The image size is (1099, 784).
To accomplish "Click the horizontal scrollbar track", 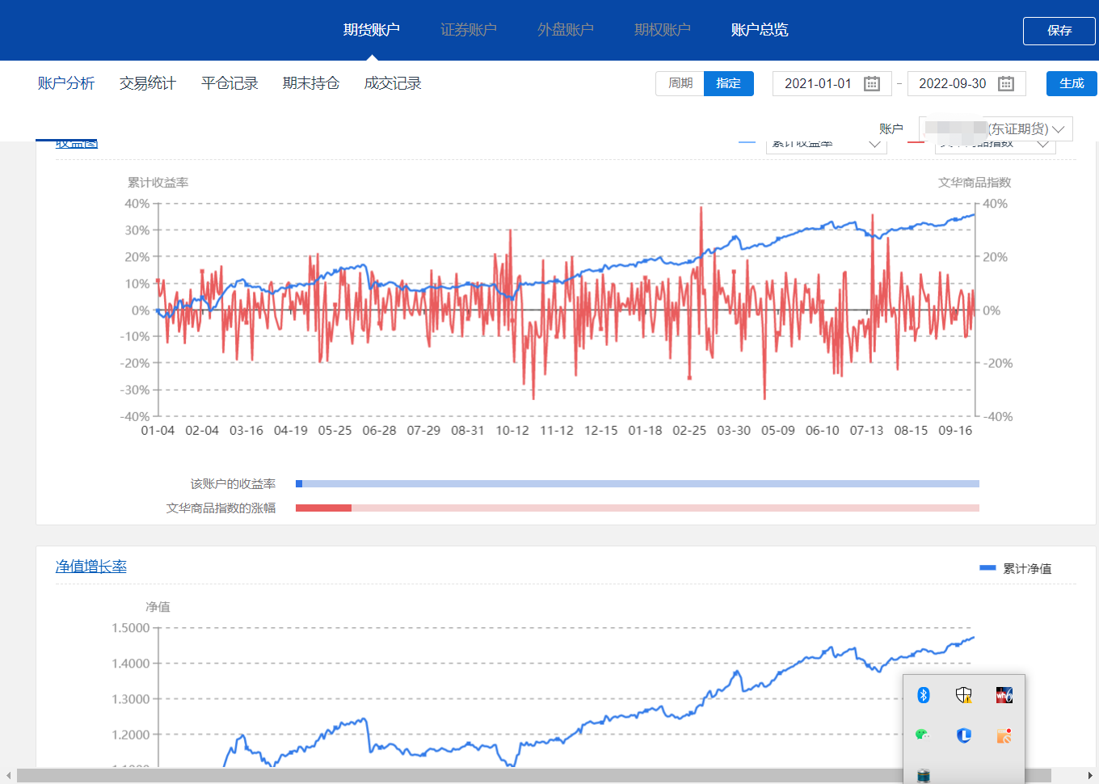I will tap(549, 776).
